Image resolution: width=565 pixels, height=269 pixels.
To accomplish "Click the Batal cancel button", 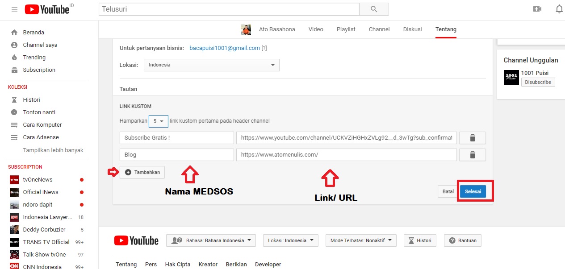I will tap(448, 191).
